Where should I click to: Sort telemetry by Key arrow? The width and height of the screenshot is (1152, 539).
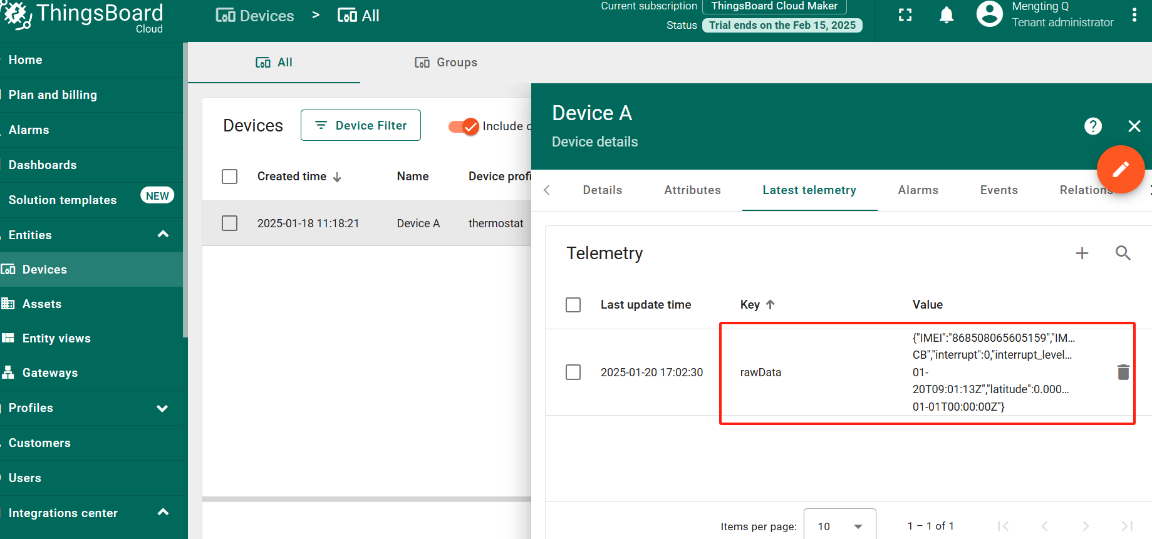pyautogui.click(x=771, y=304)
